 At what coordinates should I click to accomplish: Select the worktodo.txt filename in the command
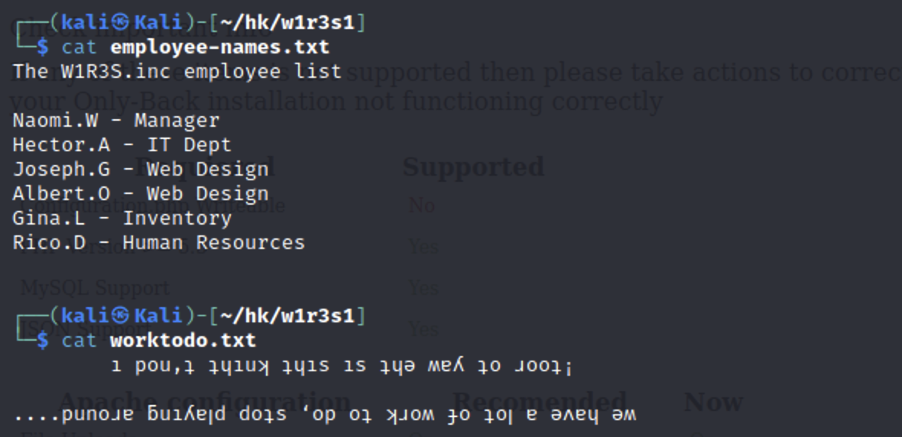click(x=183, y=340)
